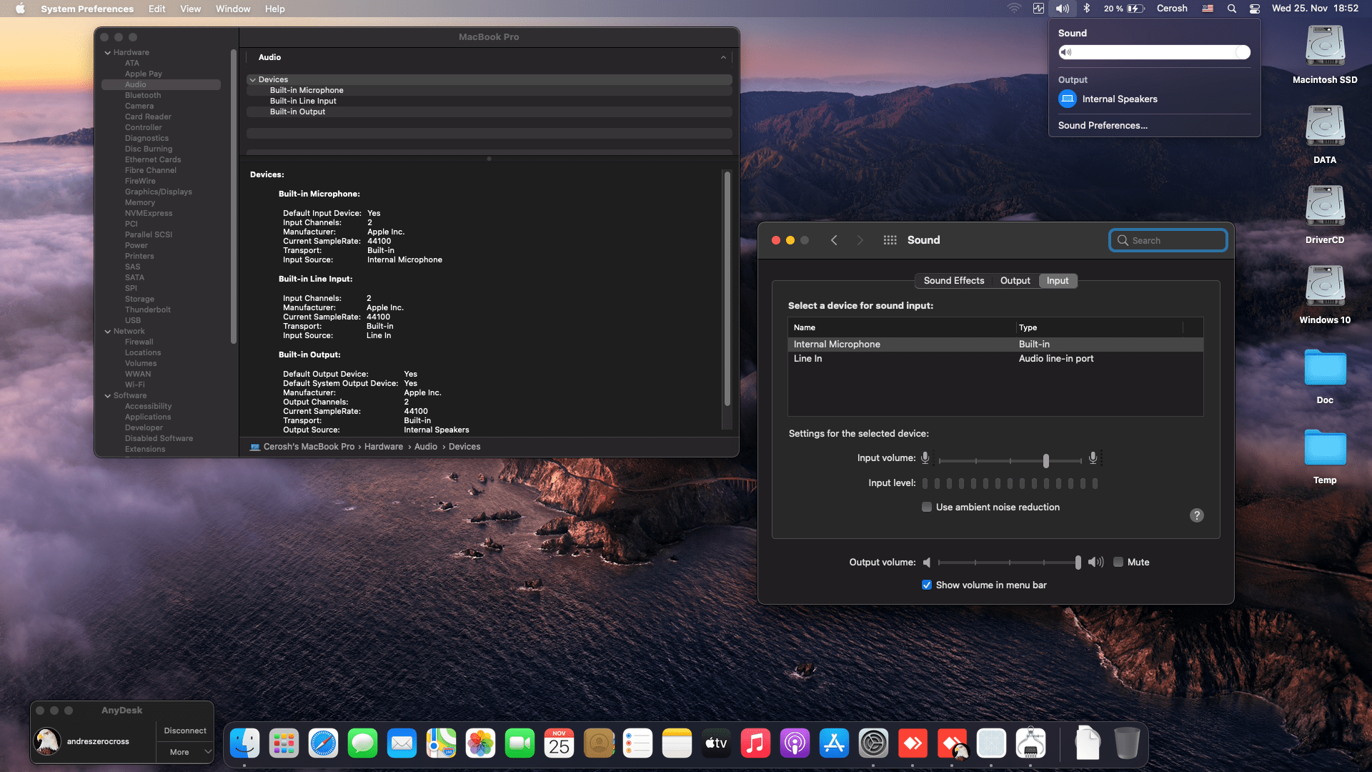Click the grid icon in the Sound window toolbar
Screen dimensions: 1372x772
890,240
